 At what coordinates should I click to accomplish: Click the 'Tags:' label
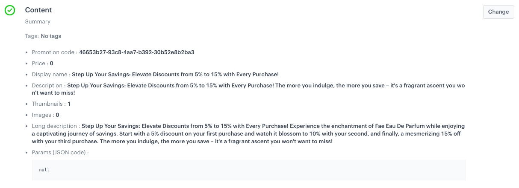(32, 36)
